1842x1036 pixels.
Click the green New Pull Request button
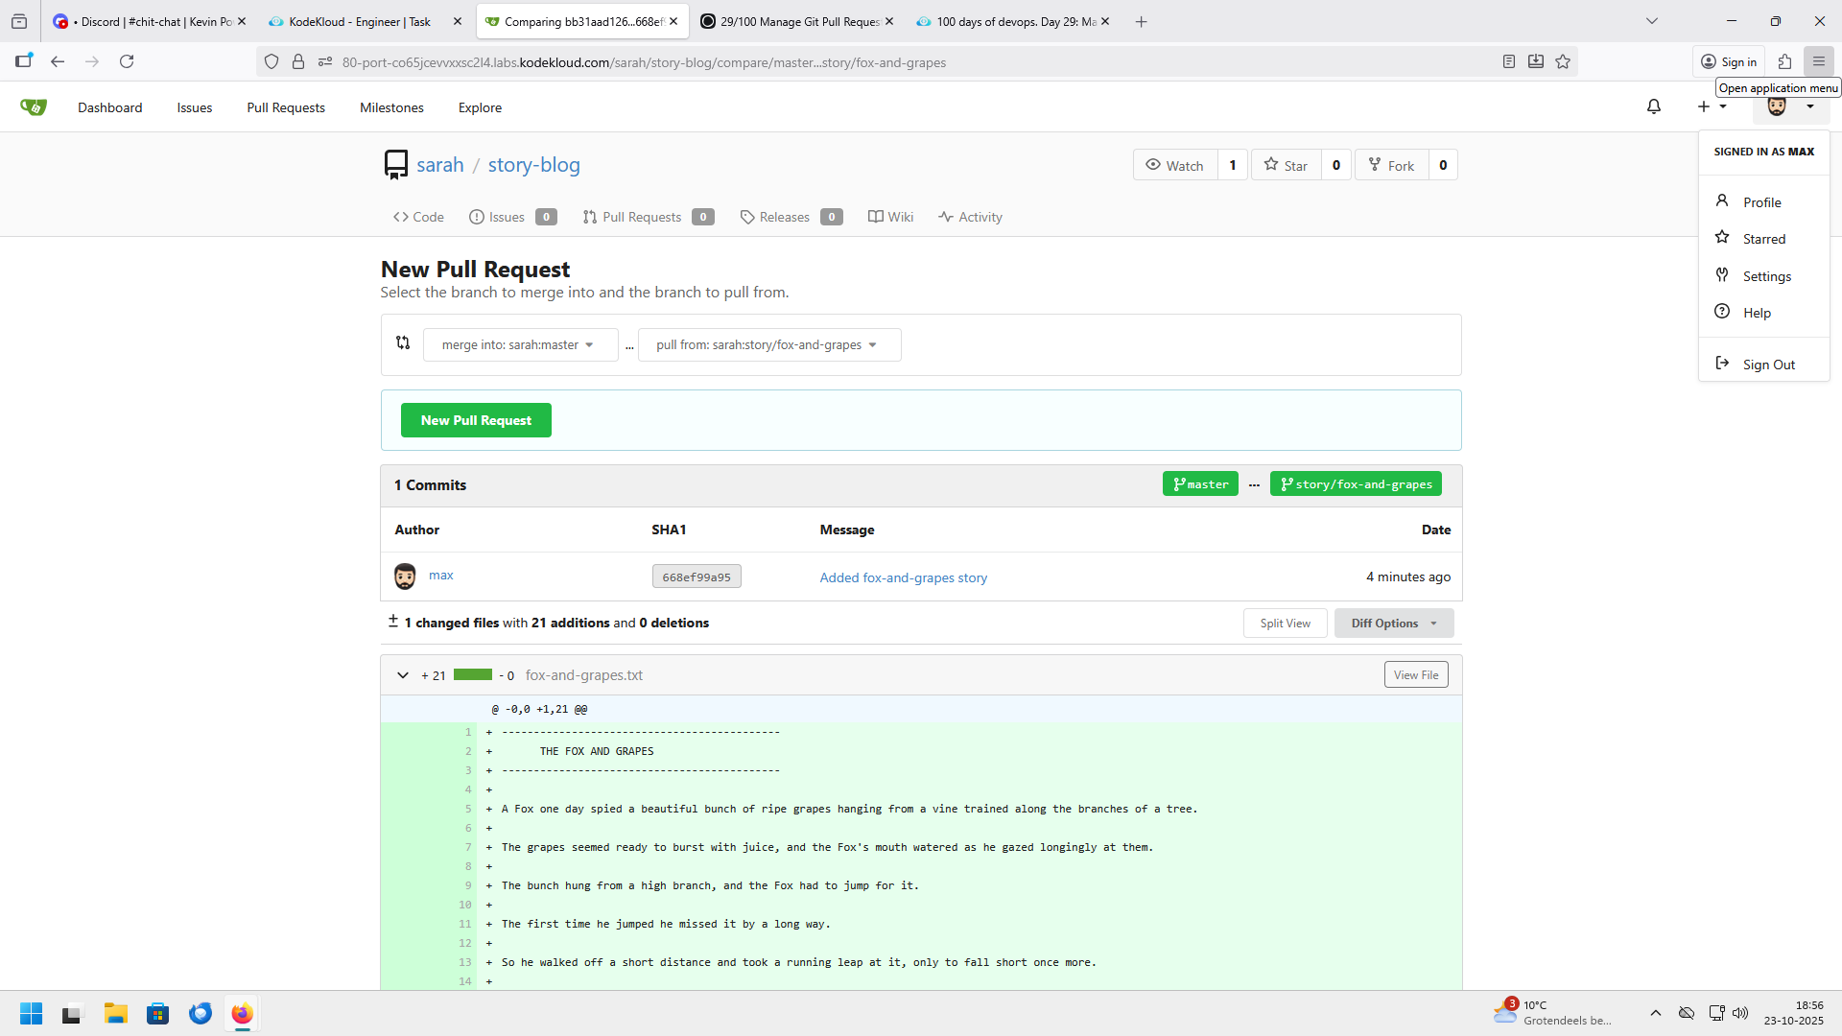(x=476, y=421)
